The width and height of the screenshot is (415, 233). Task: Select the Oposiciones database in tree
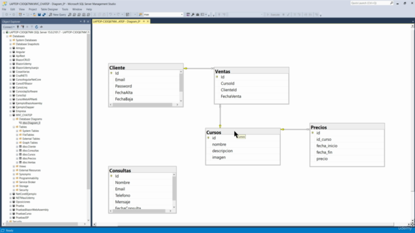(x=23, y=202)
